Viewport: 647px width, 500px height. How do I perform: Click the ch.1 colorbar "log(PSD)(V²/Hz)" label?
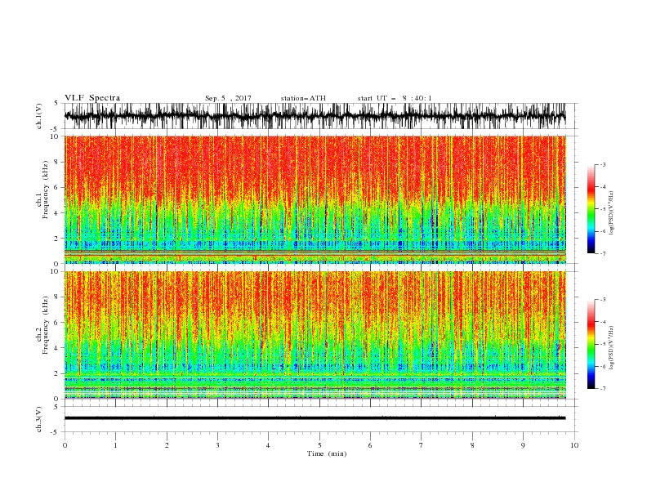pyautogui.click(x=612, y=213)
